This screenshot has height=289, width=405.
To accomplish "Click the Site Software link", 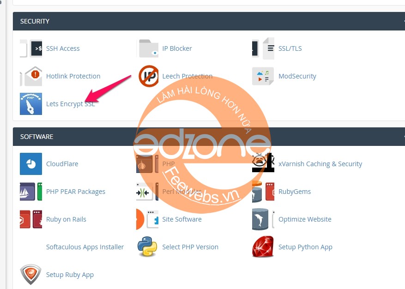I will click(x=182, y=219).
